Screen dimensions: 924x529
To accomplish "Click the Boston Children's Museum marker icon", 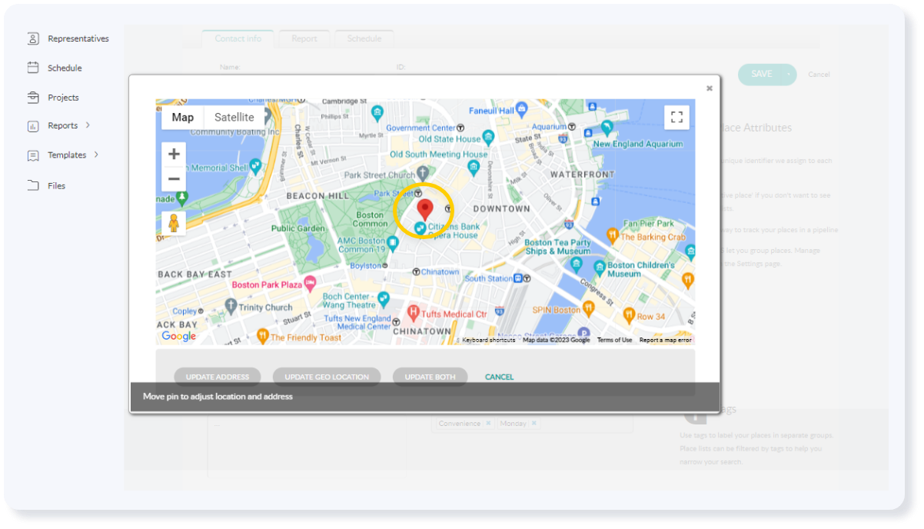I will coord(600,268).
